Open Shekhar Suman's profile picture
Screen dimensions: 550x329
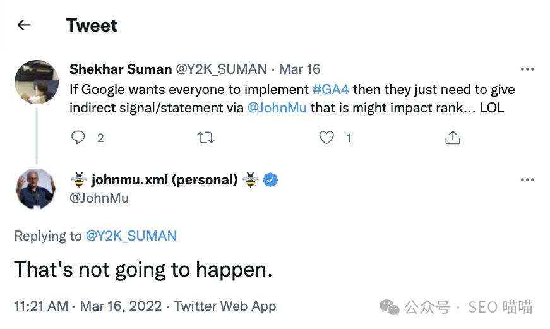[37, 82]
